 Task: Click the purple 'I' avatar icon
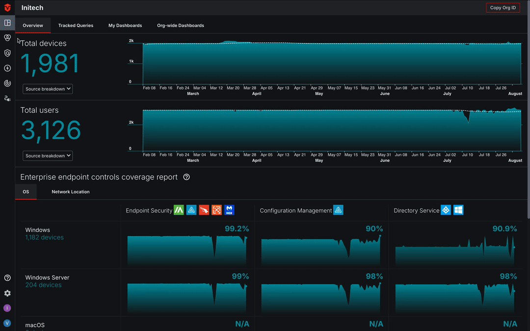[7, 308]
